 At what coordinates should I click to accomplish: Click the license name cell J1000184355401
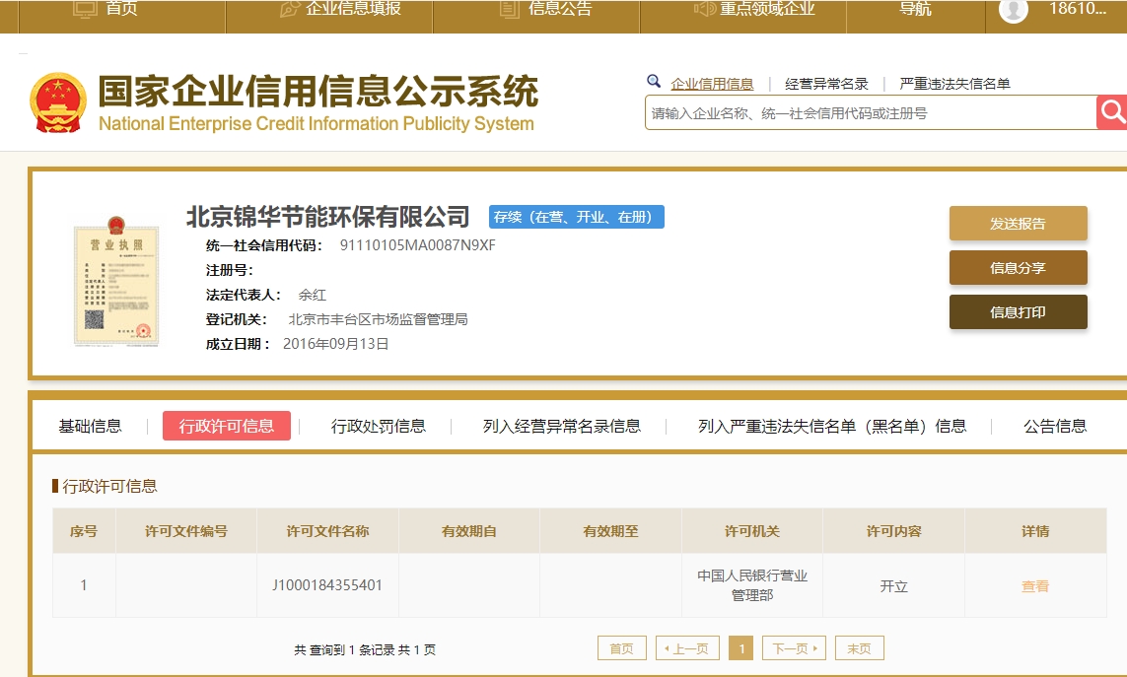coord(327,585)
